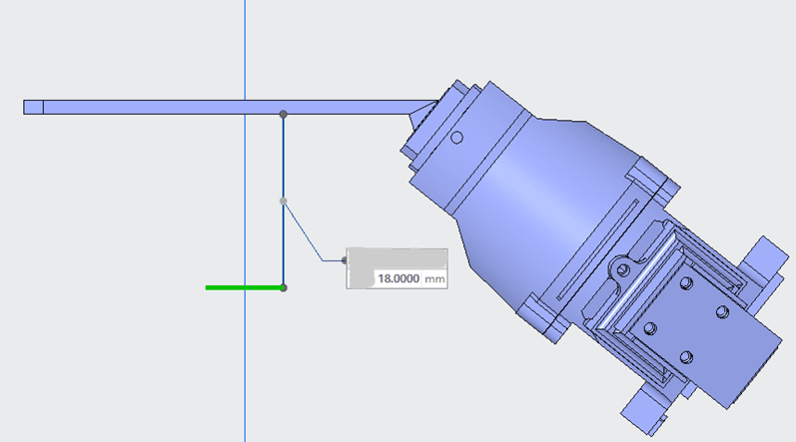Image resolution: width=796 pixels, height=442 pixels.
Task: Click the leader anchor dot on dimension box
Action: coord(345,260)
